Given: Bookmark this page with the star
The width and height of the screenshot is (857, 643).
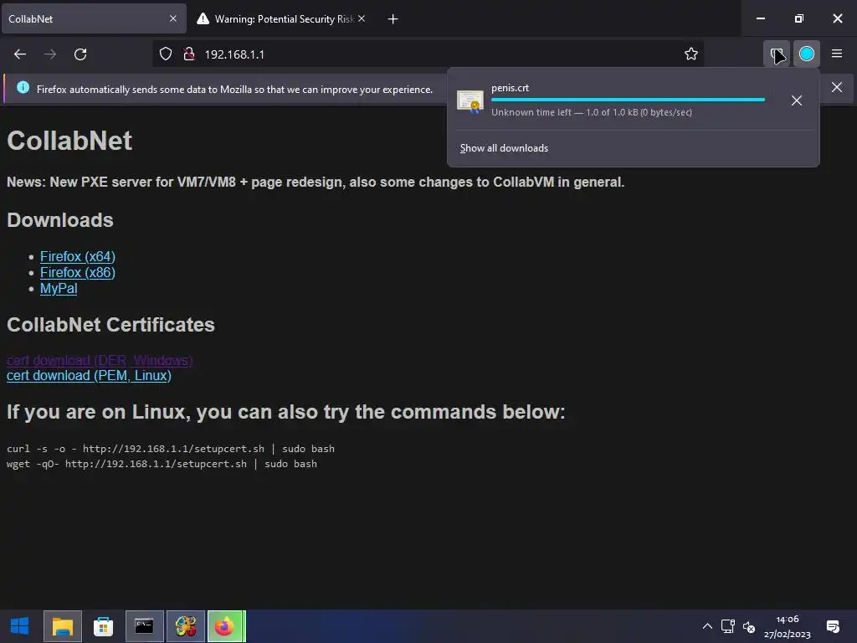Looking at the screenshot, I should (x=690, y=54).
